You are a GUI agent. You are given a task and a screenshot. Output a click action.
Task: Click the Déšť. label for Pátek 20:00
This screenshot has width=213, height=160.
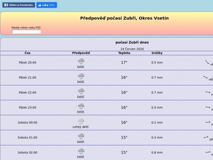[x=81, y=67]
